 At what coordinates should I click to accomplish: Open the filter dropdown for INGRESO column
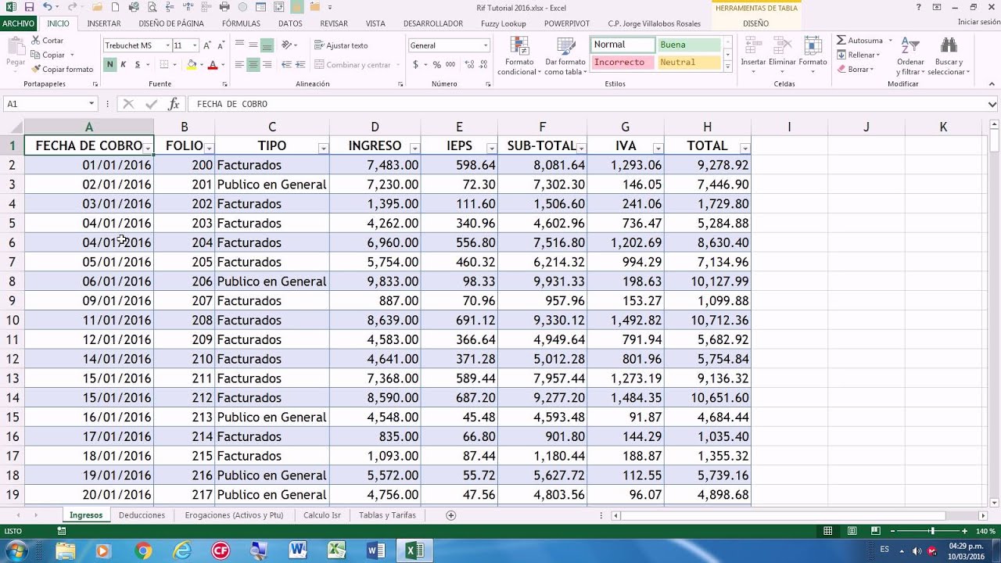coord(414,148)
